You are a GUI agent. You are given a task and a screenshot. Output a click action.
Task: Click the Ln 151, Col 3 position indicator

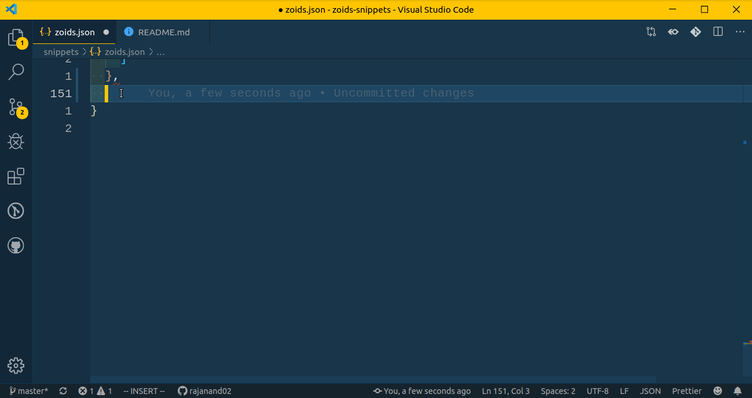[x=506, y=391]
